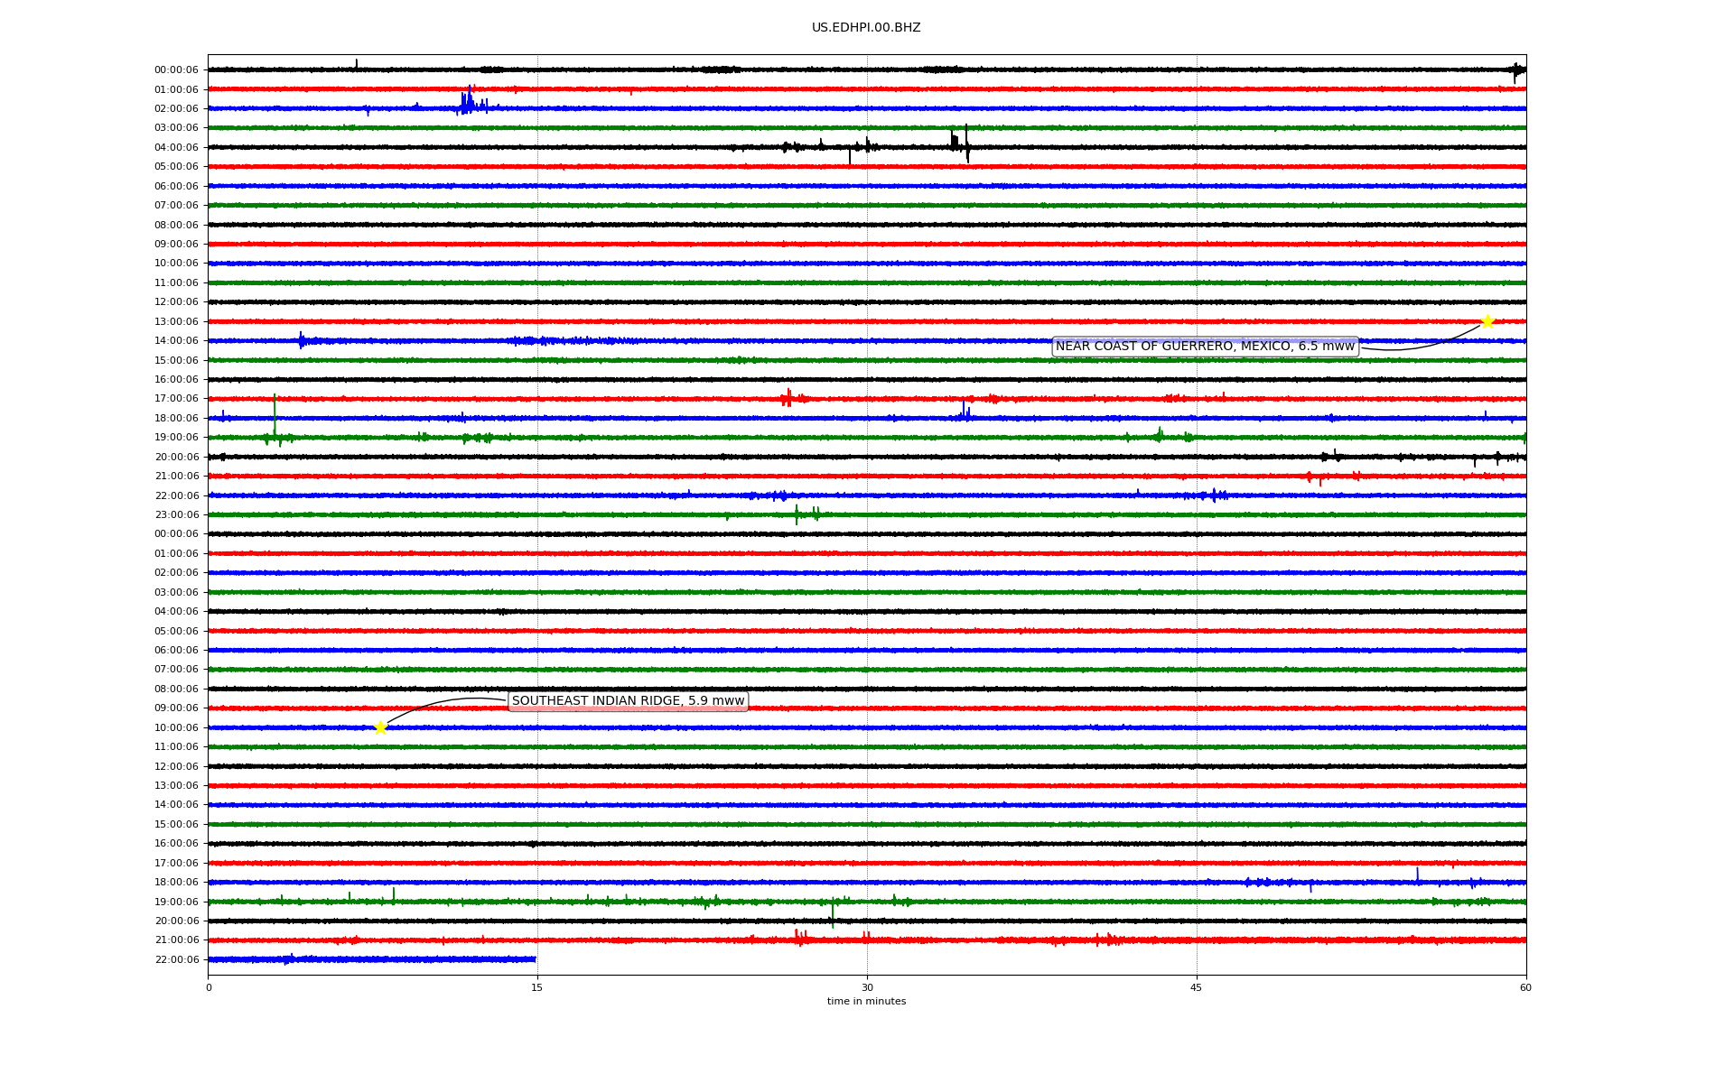Viewport: 1734px width, 1083px height.
Task: Click the Southeast Indian Ridge star marker
Action: pyautogui.click(x=380, y=728)
